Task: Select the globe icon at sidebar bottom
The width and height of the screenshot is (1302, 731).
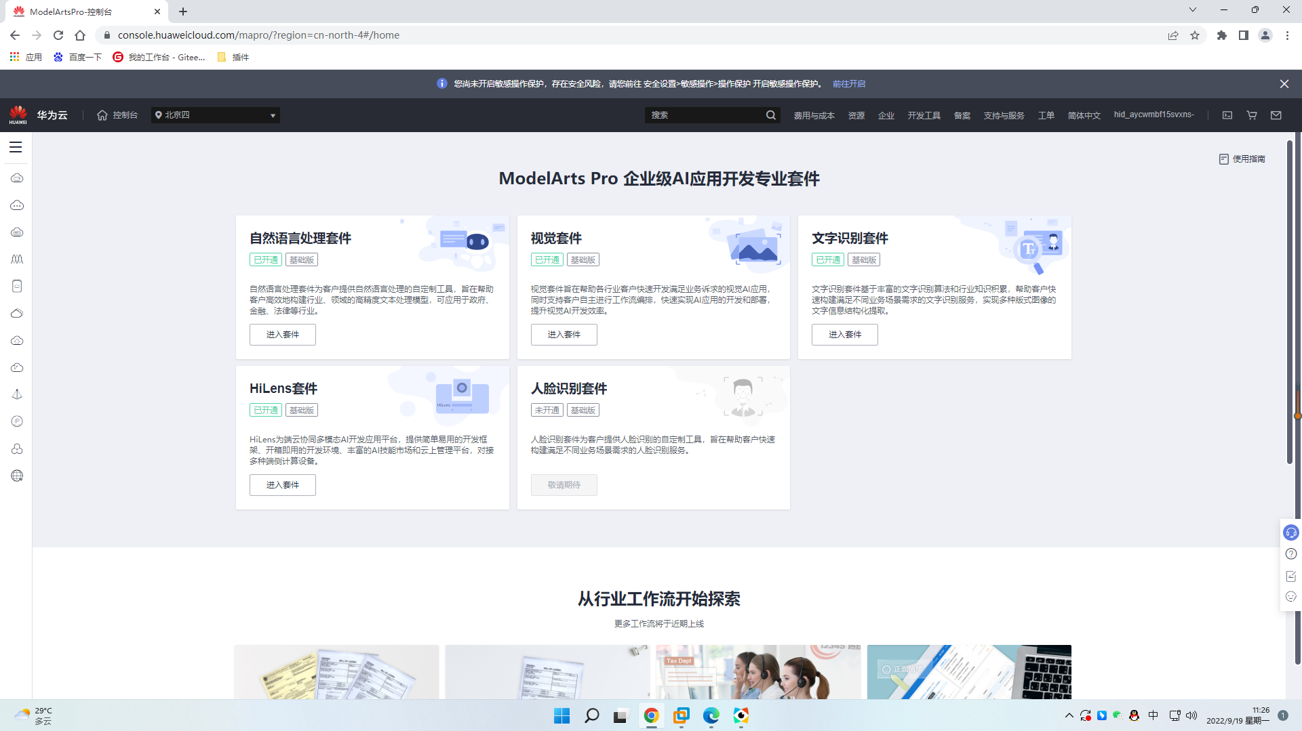Action: 16,475
